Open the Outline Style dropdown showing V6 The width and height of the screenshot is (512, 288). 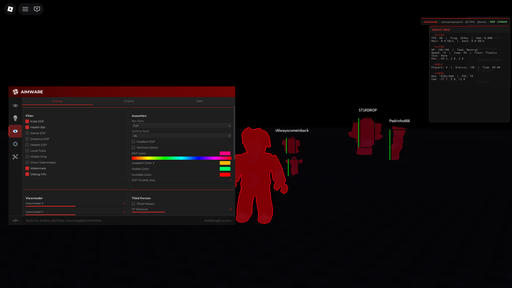click(182, 136)
